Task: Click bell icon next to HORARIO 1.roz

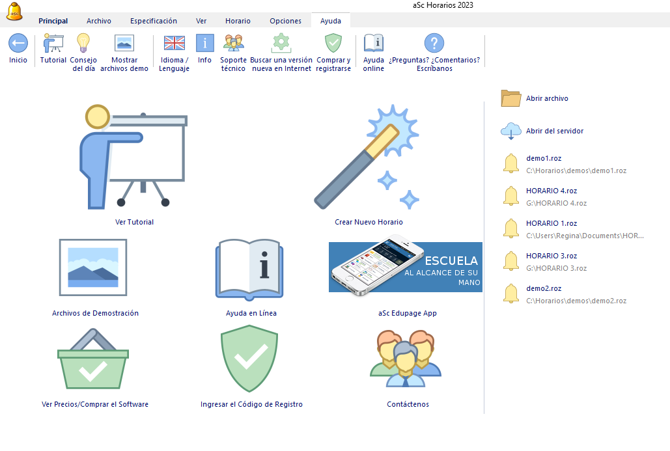Action: tap(511, 228)
